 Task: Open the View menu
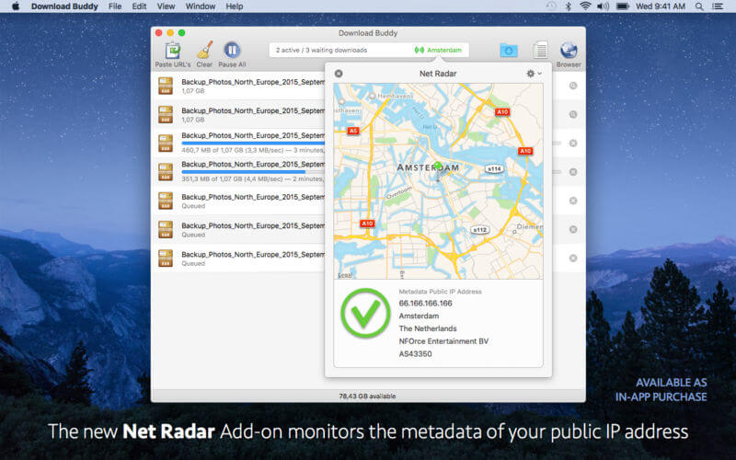(166, 6)
